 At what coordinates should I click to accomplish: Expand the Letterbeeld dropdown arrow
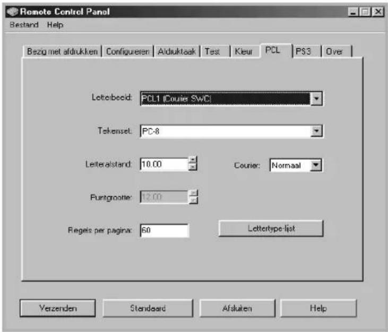point(316,99)
